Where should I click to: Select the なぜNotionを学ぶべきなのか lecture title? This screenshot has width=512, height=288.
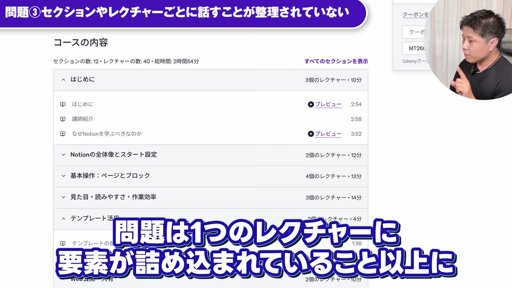click(107, 134)
